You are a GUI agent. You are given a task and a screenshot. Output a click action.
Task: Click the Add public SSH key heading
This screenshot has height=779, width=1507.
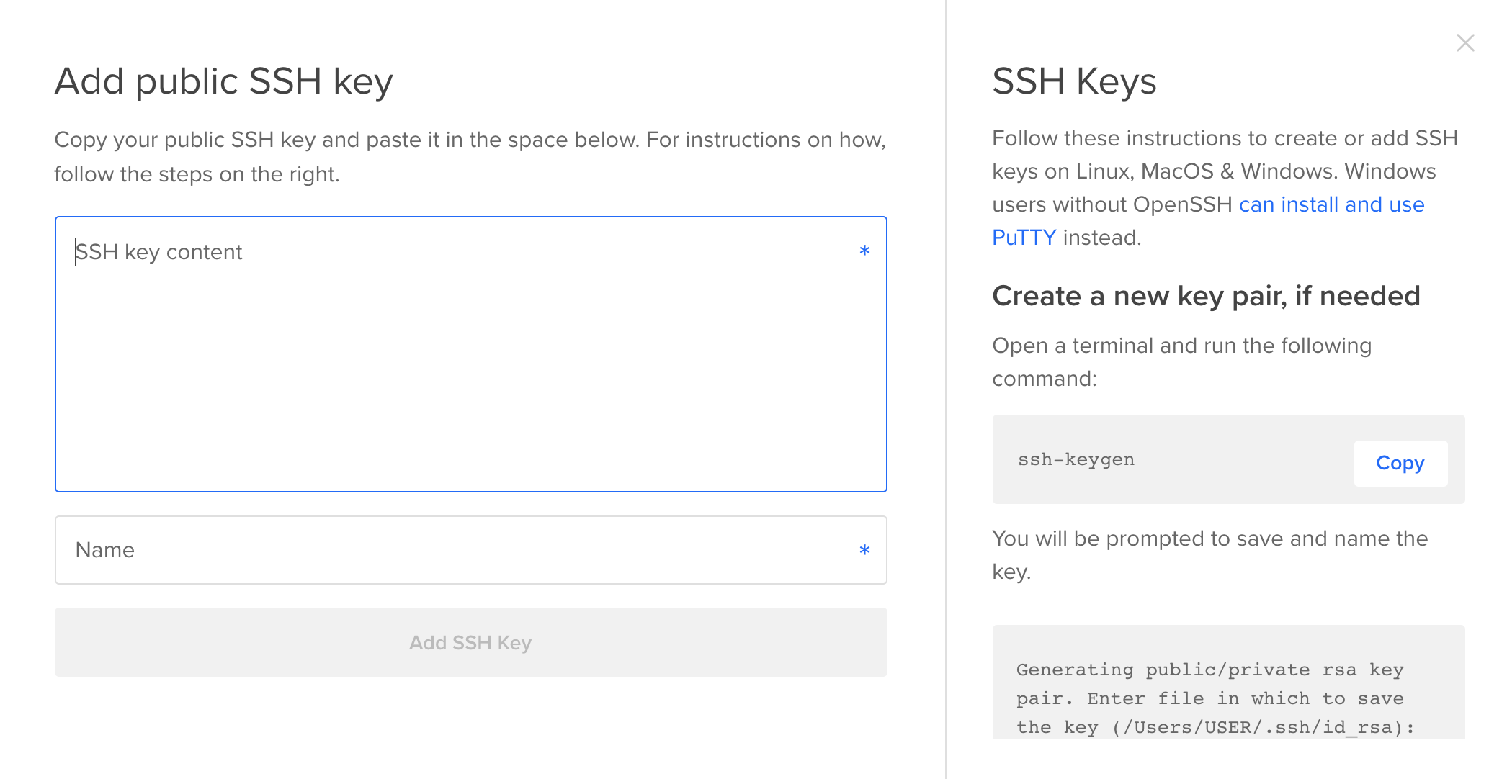click(x=223, y=81)
